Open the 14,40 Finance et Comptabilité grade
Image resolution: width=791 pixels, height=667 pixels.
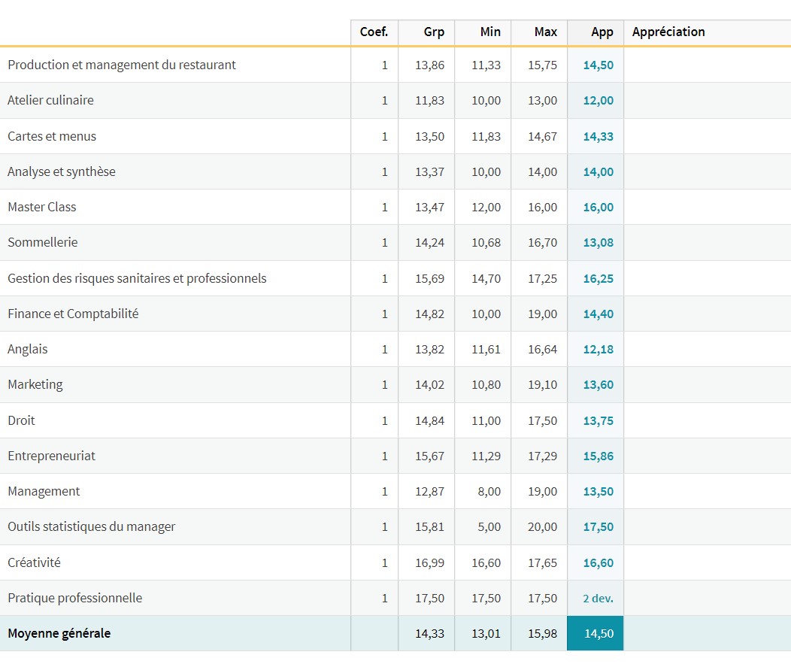click(598, 314)
